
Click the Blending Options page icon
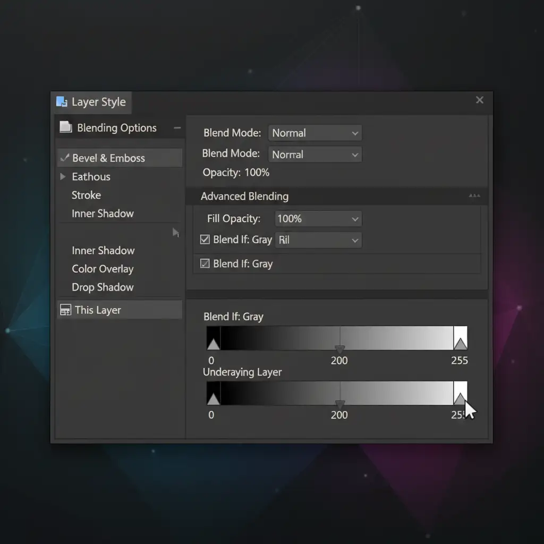click(x=66, y=127)
